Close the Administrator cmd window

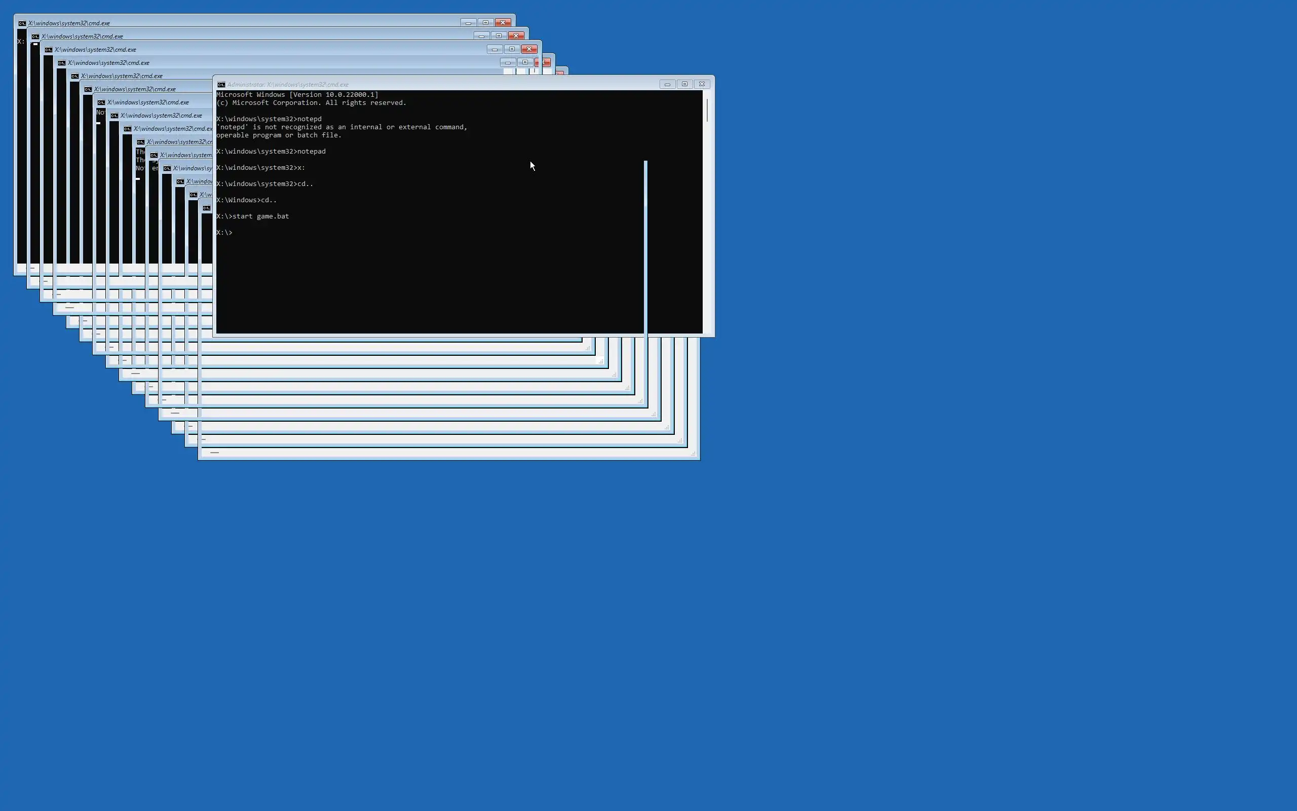tap(702, 84)
